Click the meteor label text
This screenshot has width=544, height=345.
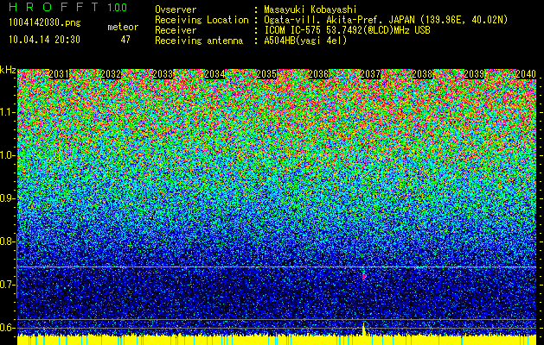point(123,27)
